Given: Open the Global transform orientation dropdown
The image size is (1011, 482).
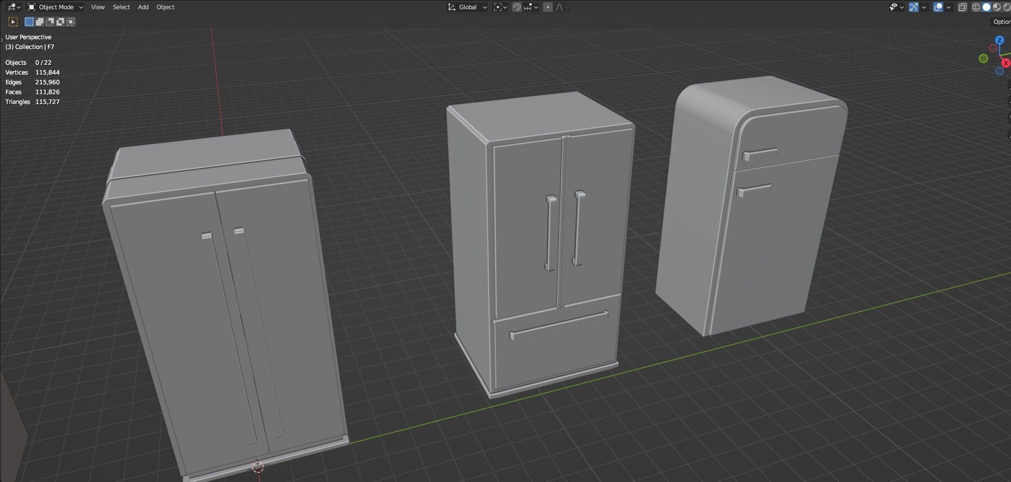Looking at the screenshot, I should click(467, 7).
